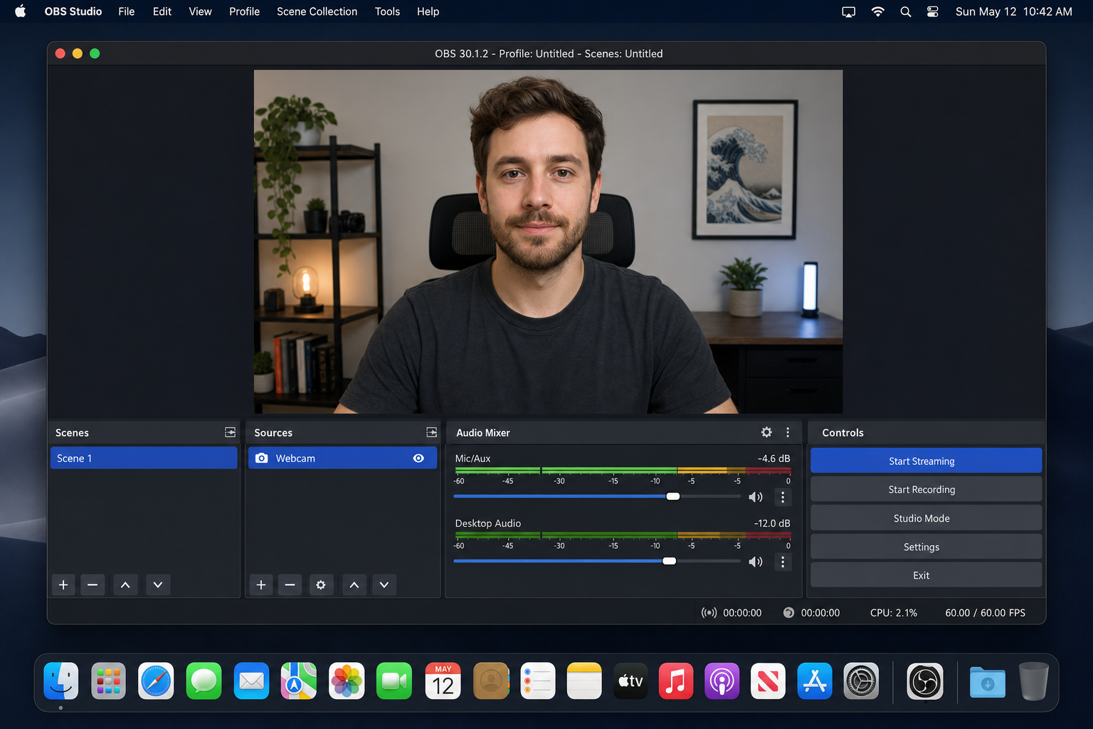
Task: Open the Scene Collection menu
Action: pos(317,11)
